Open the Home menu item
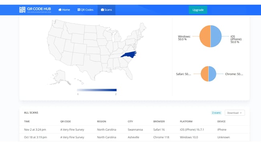The width and height of the screenshot is (261, 146). click(64, 10)
